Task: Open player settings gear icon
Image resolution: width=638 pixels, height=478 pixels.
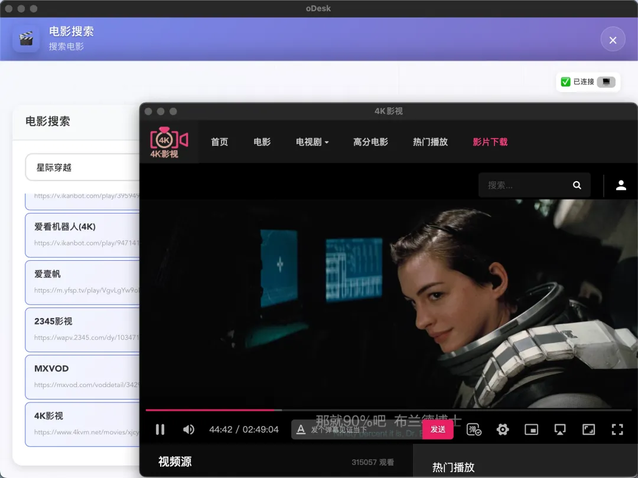Action: click(503, 429)
